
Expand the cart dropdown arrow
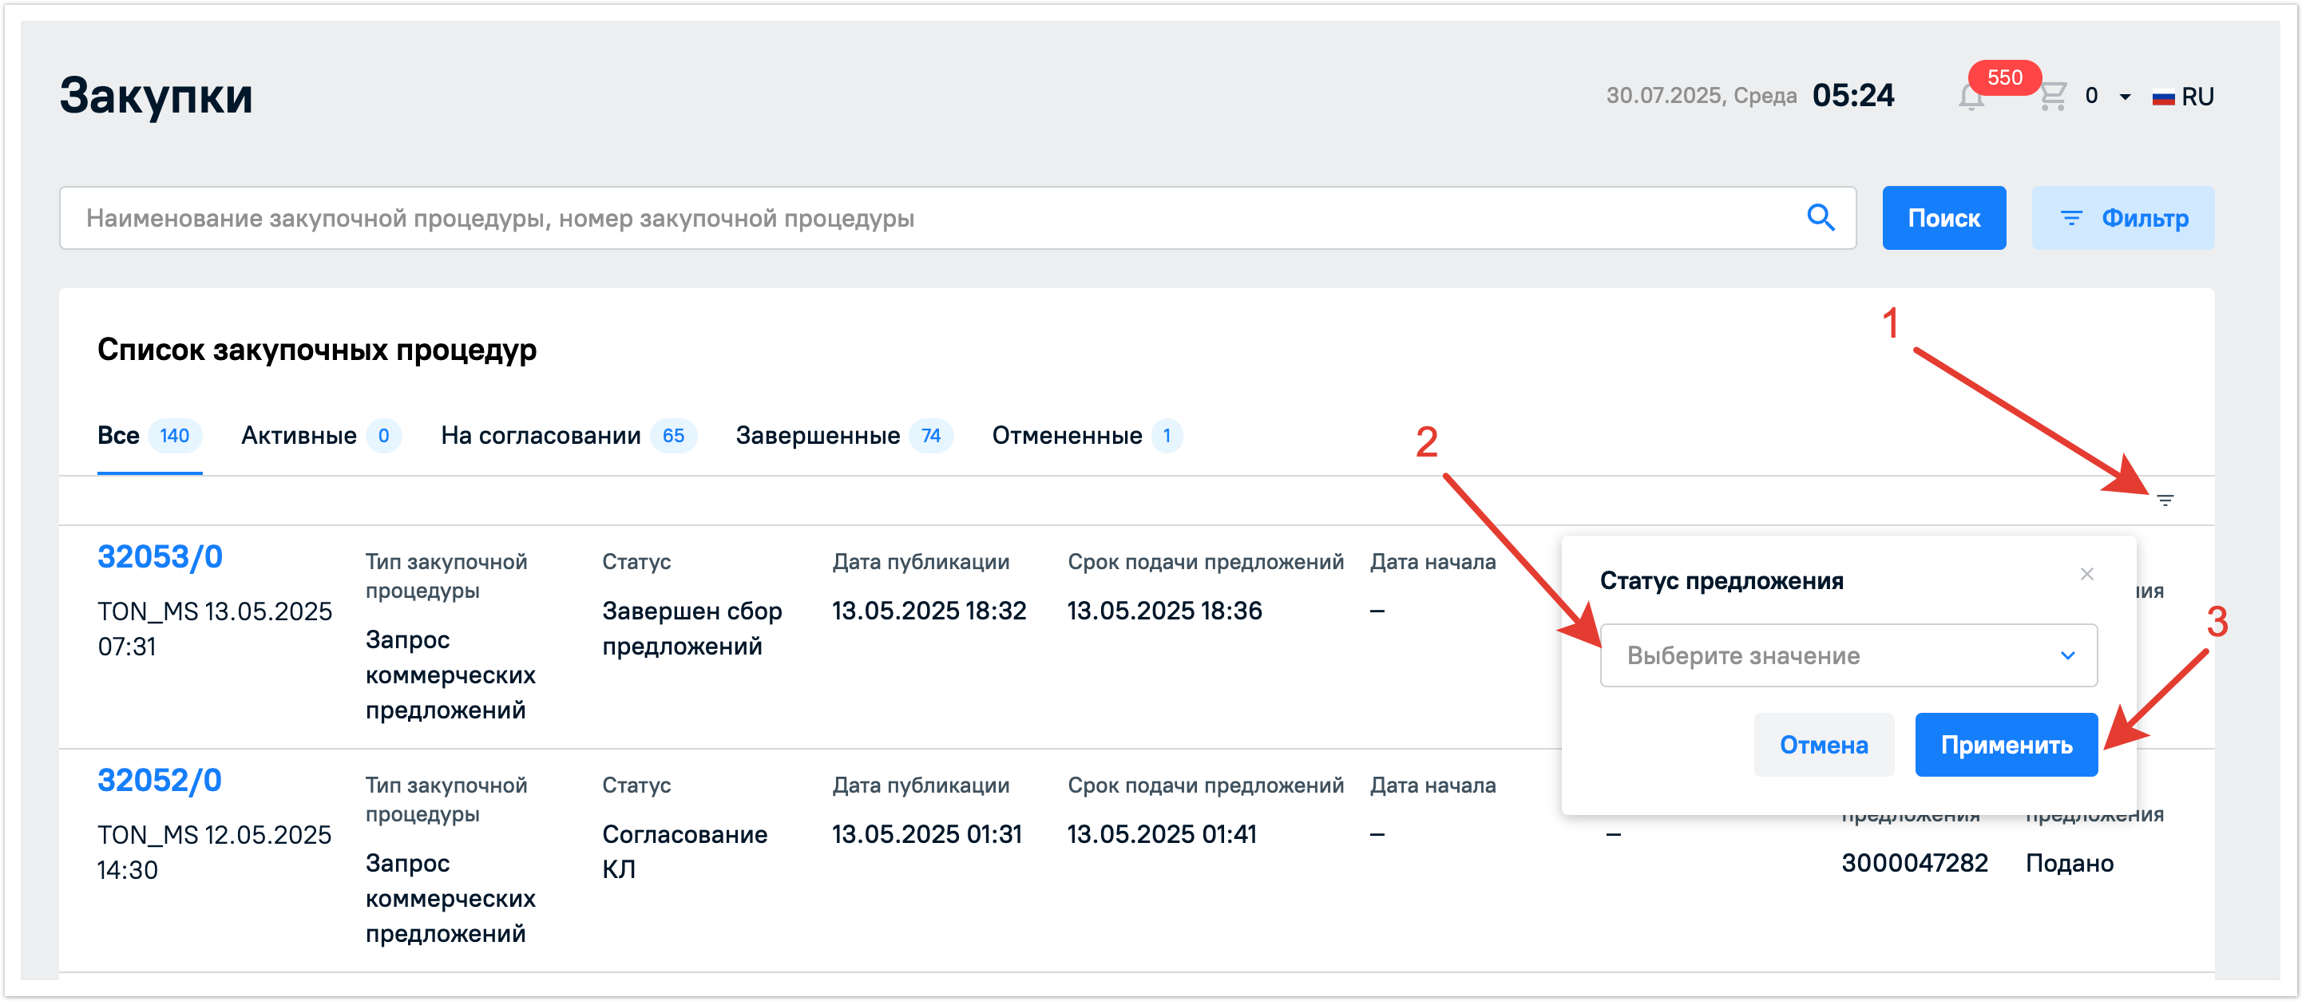point(2125,97)
